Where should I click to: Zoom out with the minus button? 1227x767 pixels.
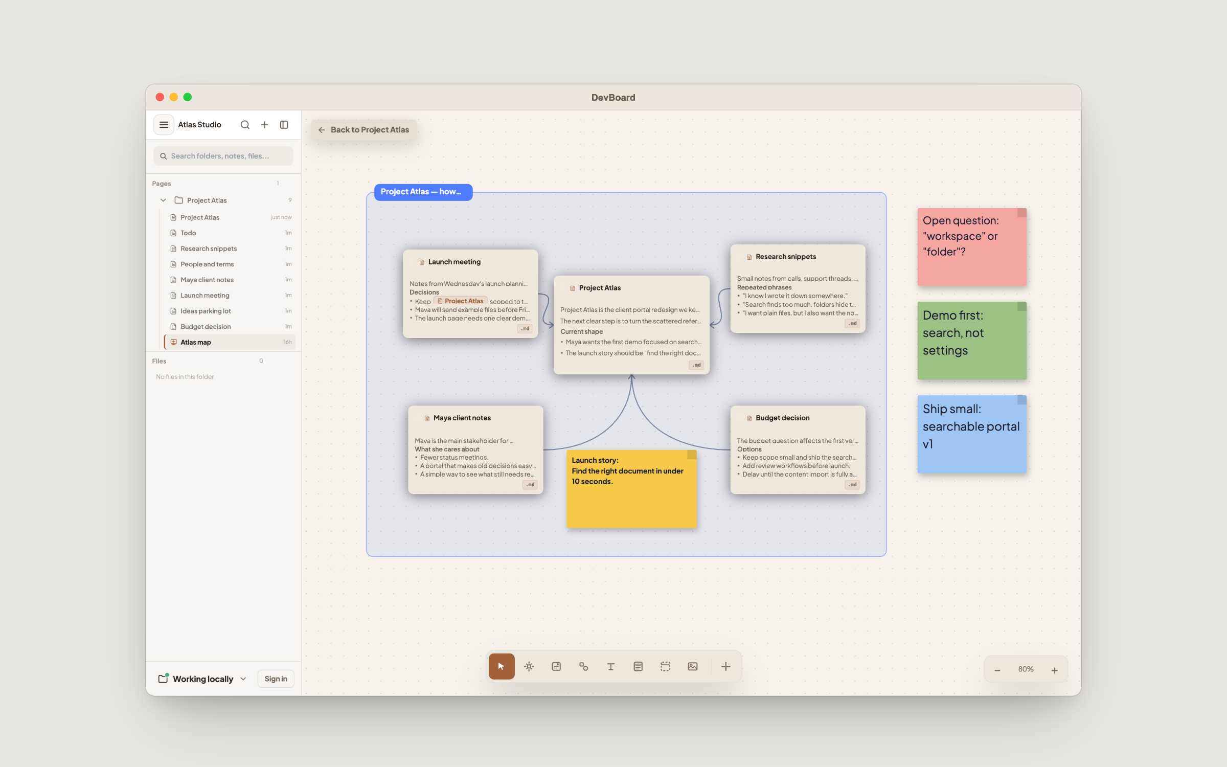[x=997, y=670]
